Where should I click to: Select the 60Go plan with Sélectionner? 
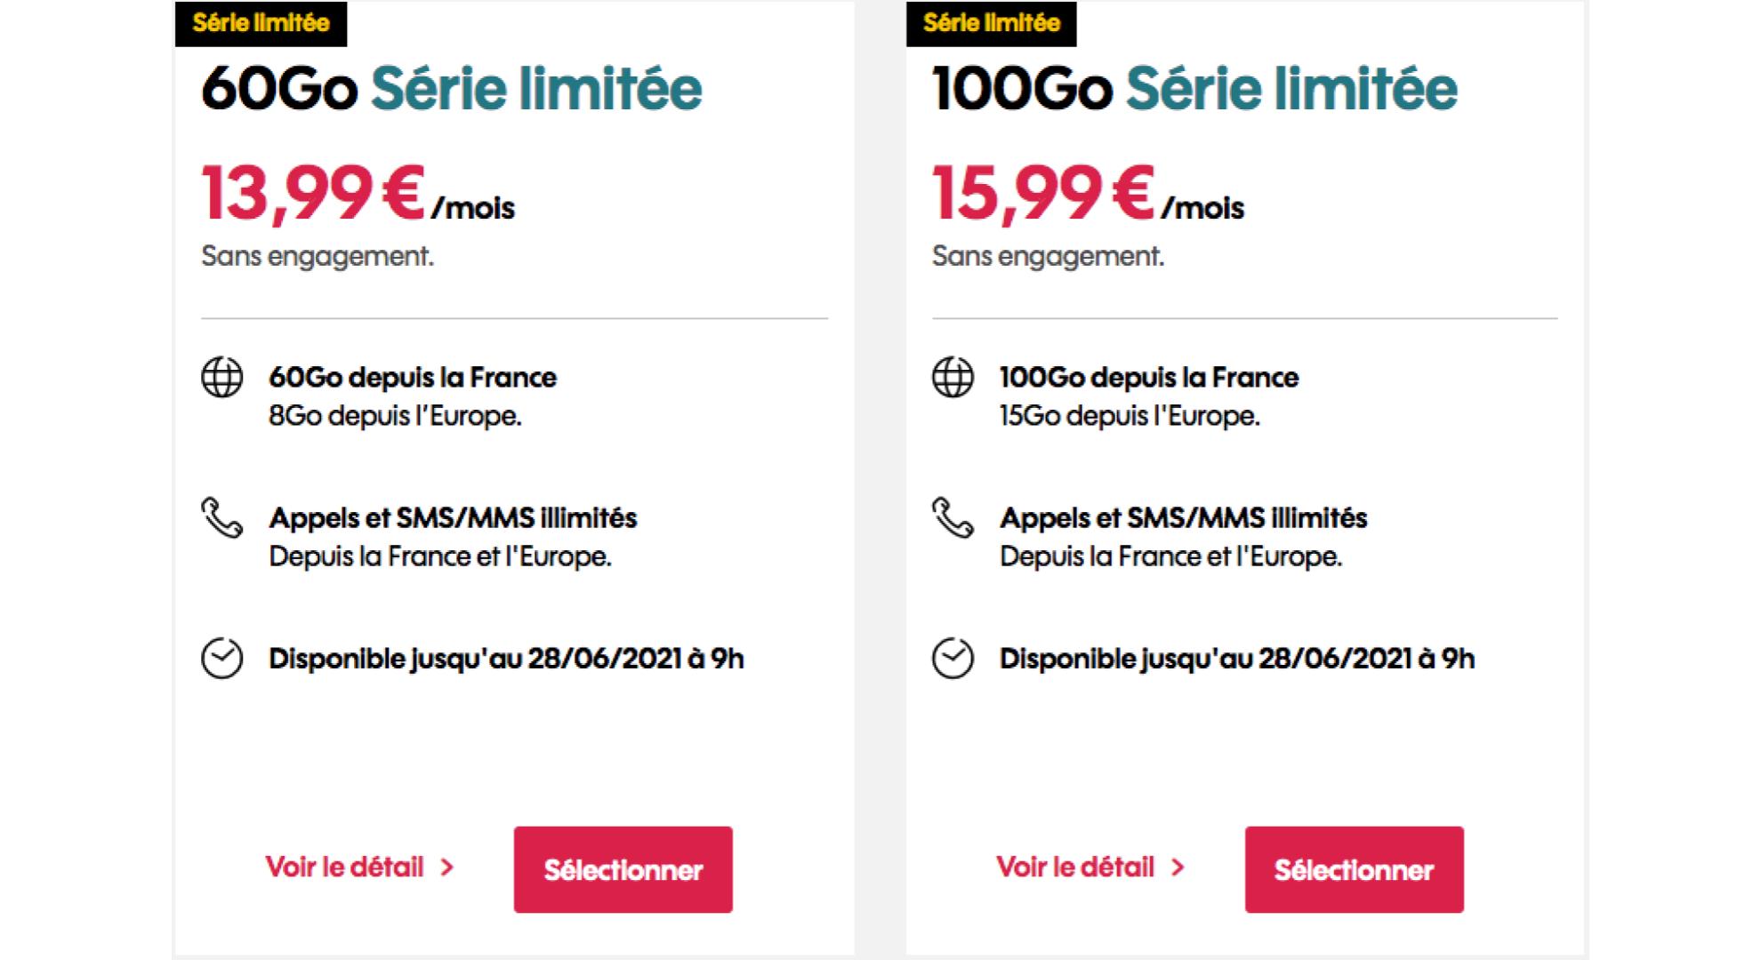[623, 869]
